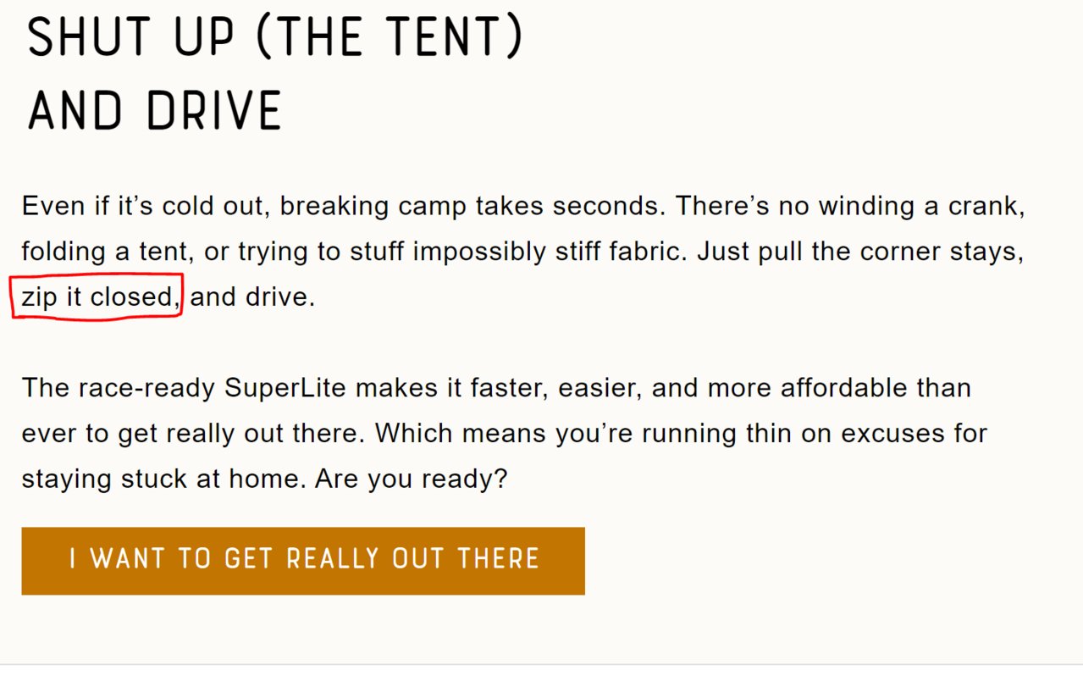The image size is (1083, 698).
Task: Click the word 'SuperLite' in second paragraph
Action: (x=285, y=388)
